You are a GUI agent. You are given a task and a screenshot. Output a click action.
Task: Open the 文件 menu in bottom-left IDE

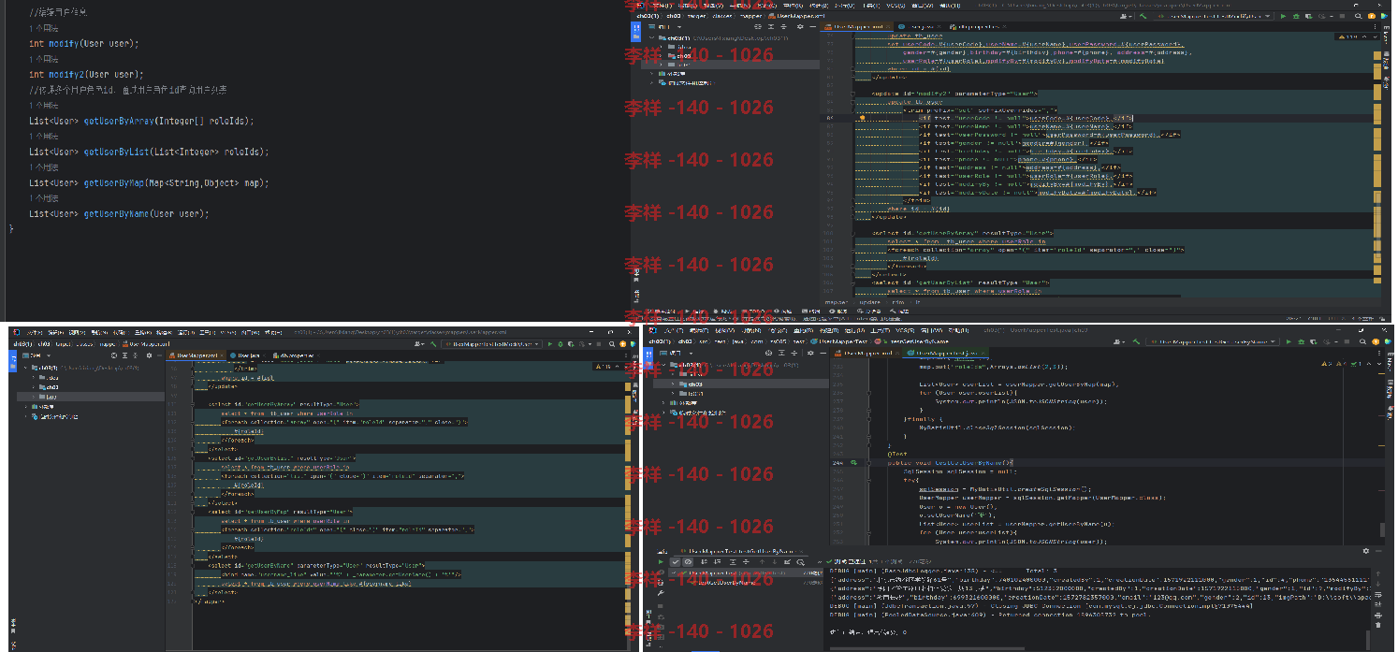[35, 332]
